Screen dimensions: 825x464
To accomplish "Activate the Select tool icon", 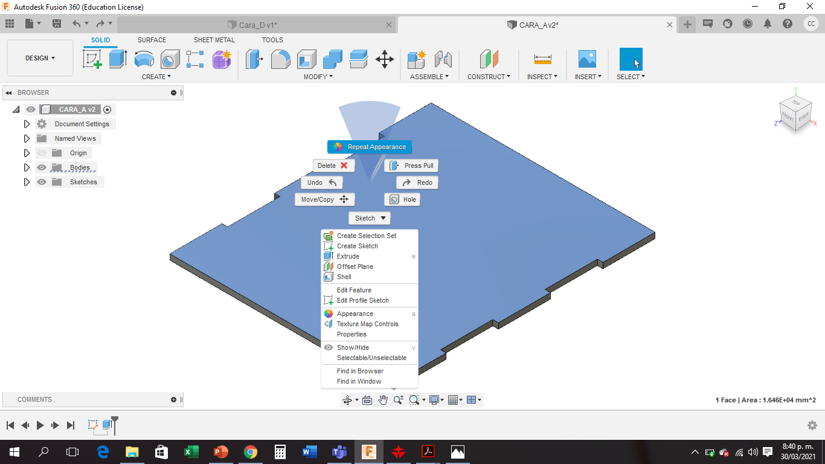I will tap(631, 59).
